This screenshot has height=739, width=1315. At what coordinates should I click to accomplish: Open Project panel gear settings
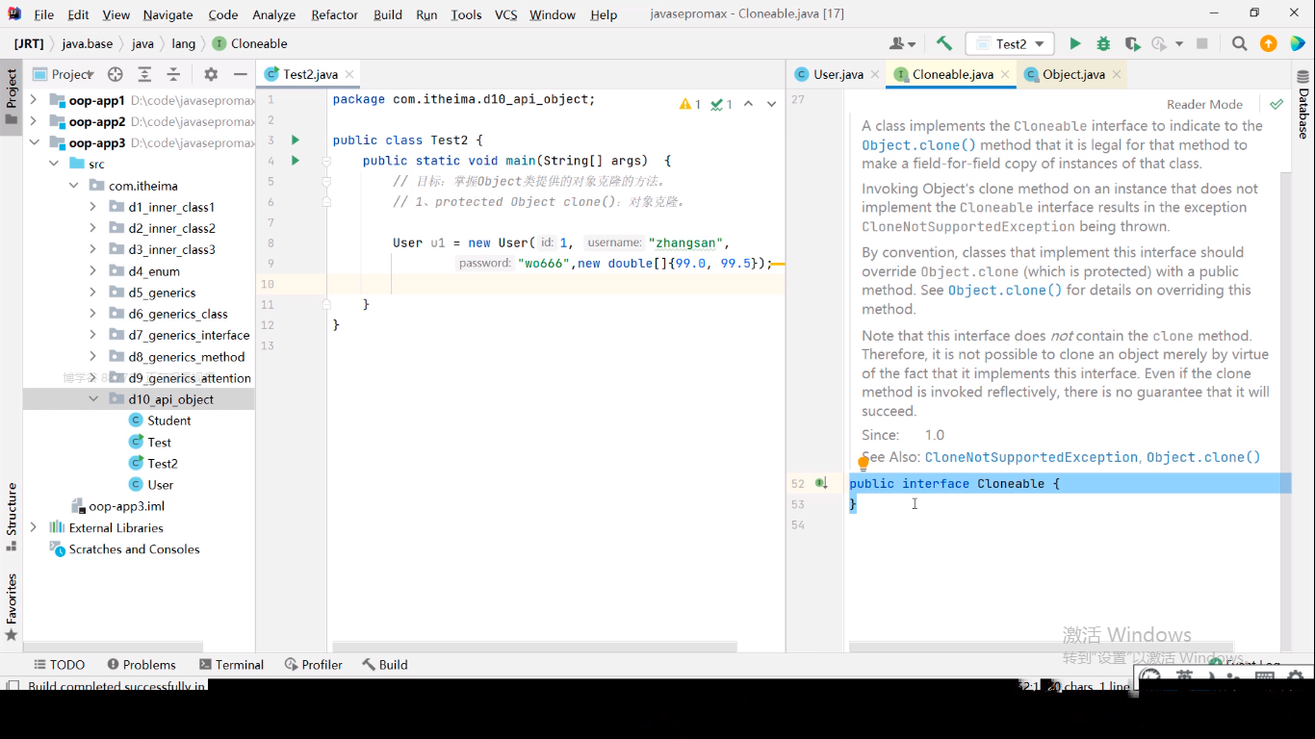[x=211, y=74]
